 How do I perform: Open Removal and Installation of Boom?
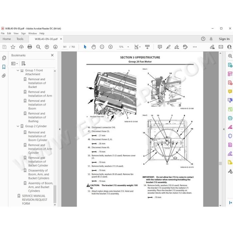[x=37, y=105]
